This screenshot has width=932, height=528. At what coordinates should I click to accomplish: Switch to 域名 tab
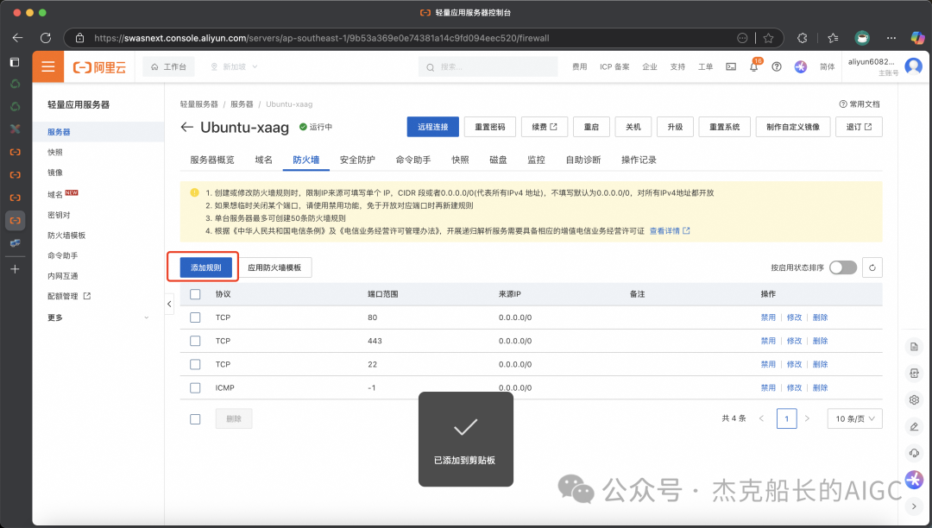(x=264, y=160)
